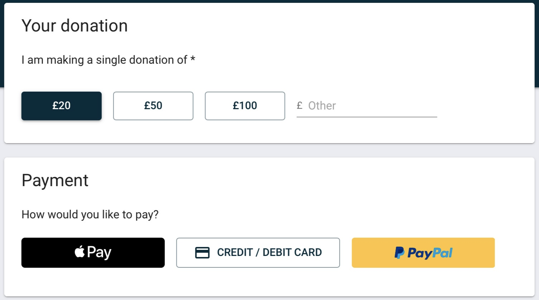Choose Credit / Debit Card payment
The image size is (539, 300).
pyautogui.click(x=258, y=253)
